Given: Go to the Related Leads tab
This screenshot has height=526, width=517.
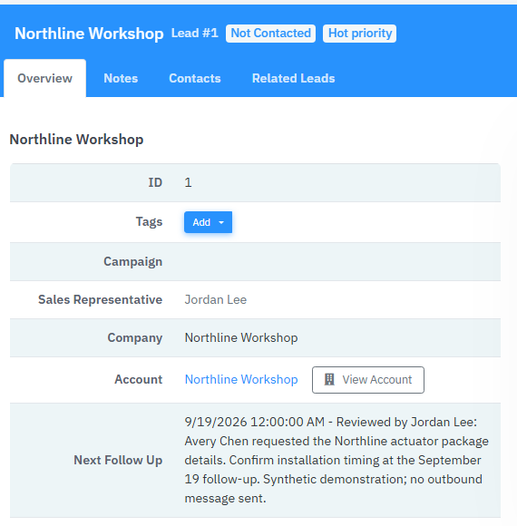Looking at the screenshot, I should click(x=294, y=78).
